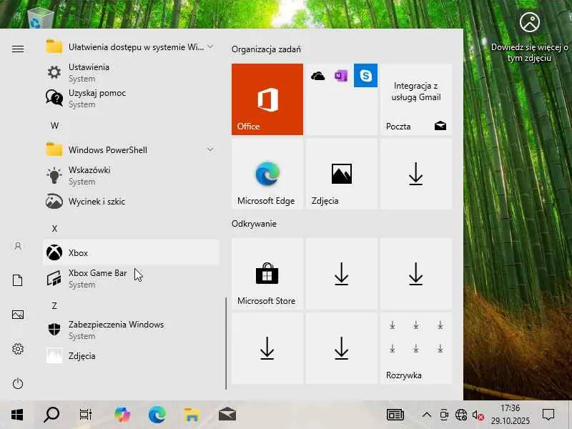Image resolution: width=572 pixels, height=429 pixels.
Task: Expand Windows PowerShell folder chevron
Action: [x=210, y=149]
